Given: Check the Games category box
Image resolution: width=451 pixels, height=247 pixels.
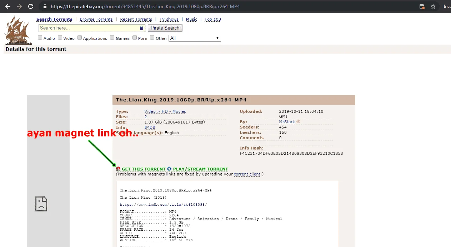Looking at the screenshot, I should point(112,38).
